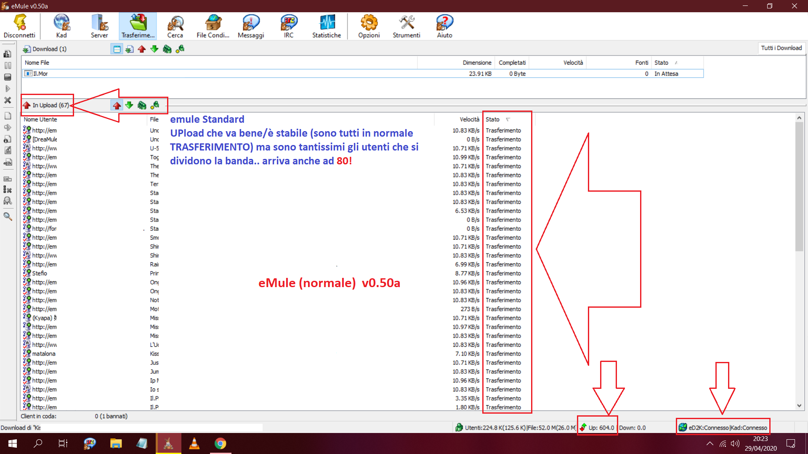This screenshot has height=454, width=808.
Task: Sort downloads by Nome File column
Action: click(219, 63)
